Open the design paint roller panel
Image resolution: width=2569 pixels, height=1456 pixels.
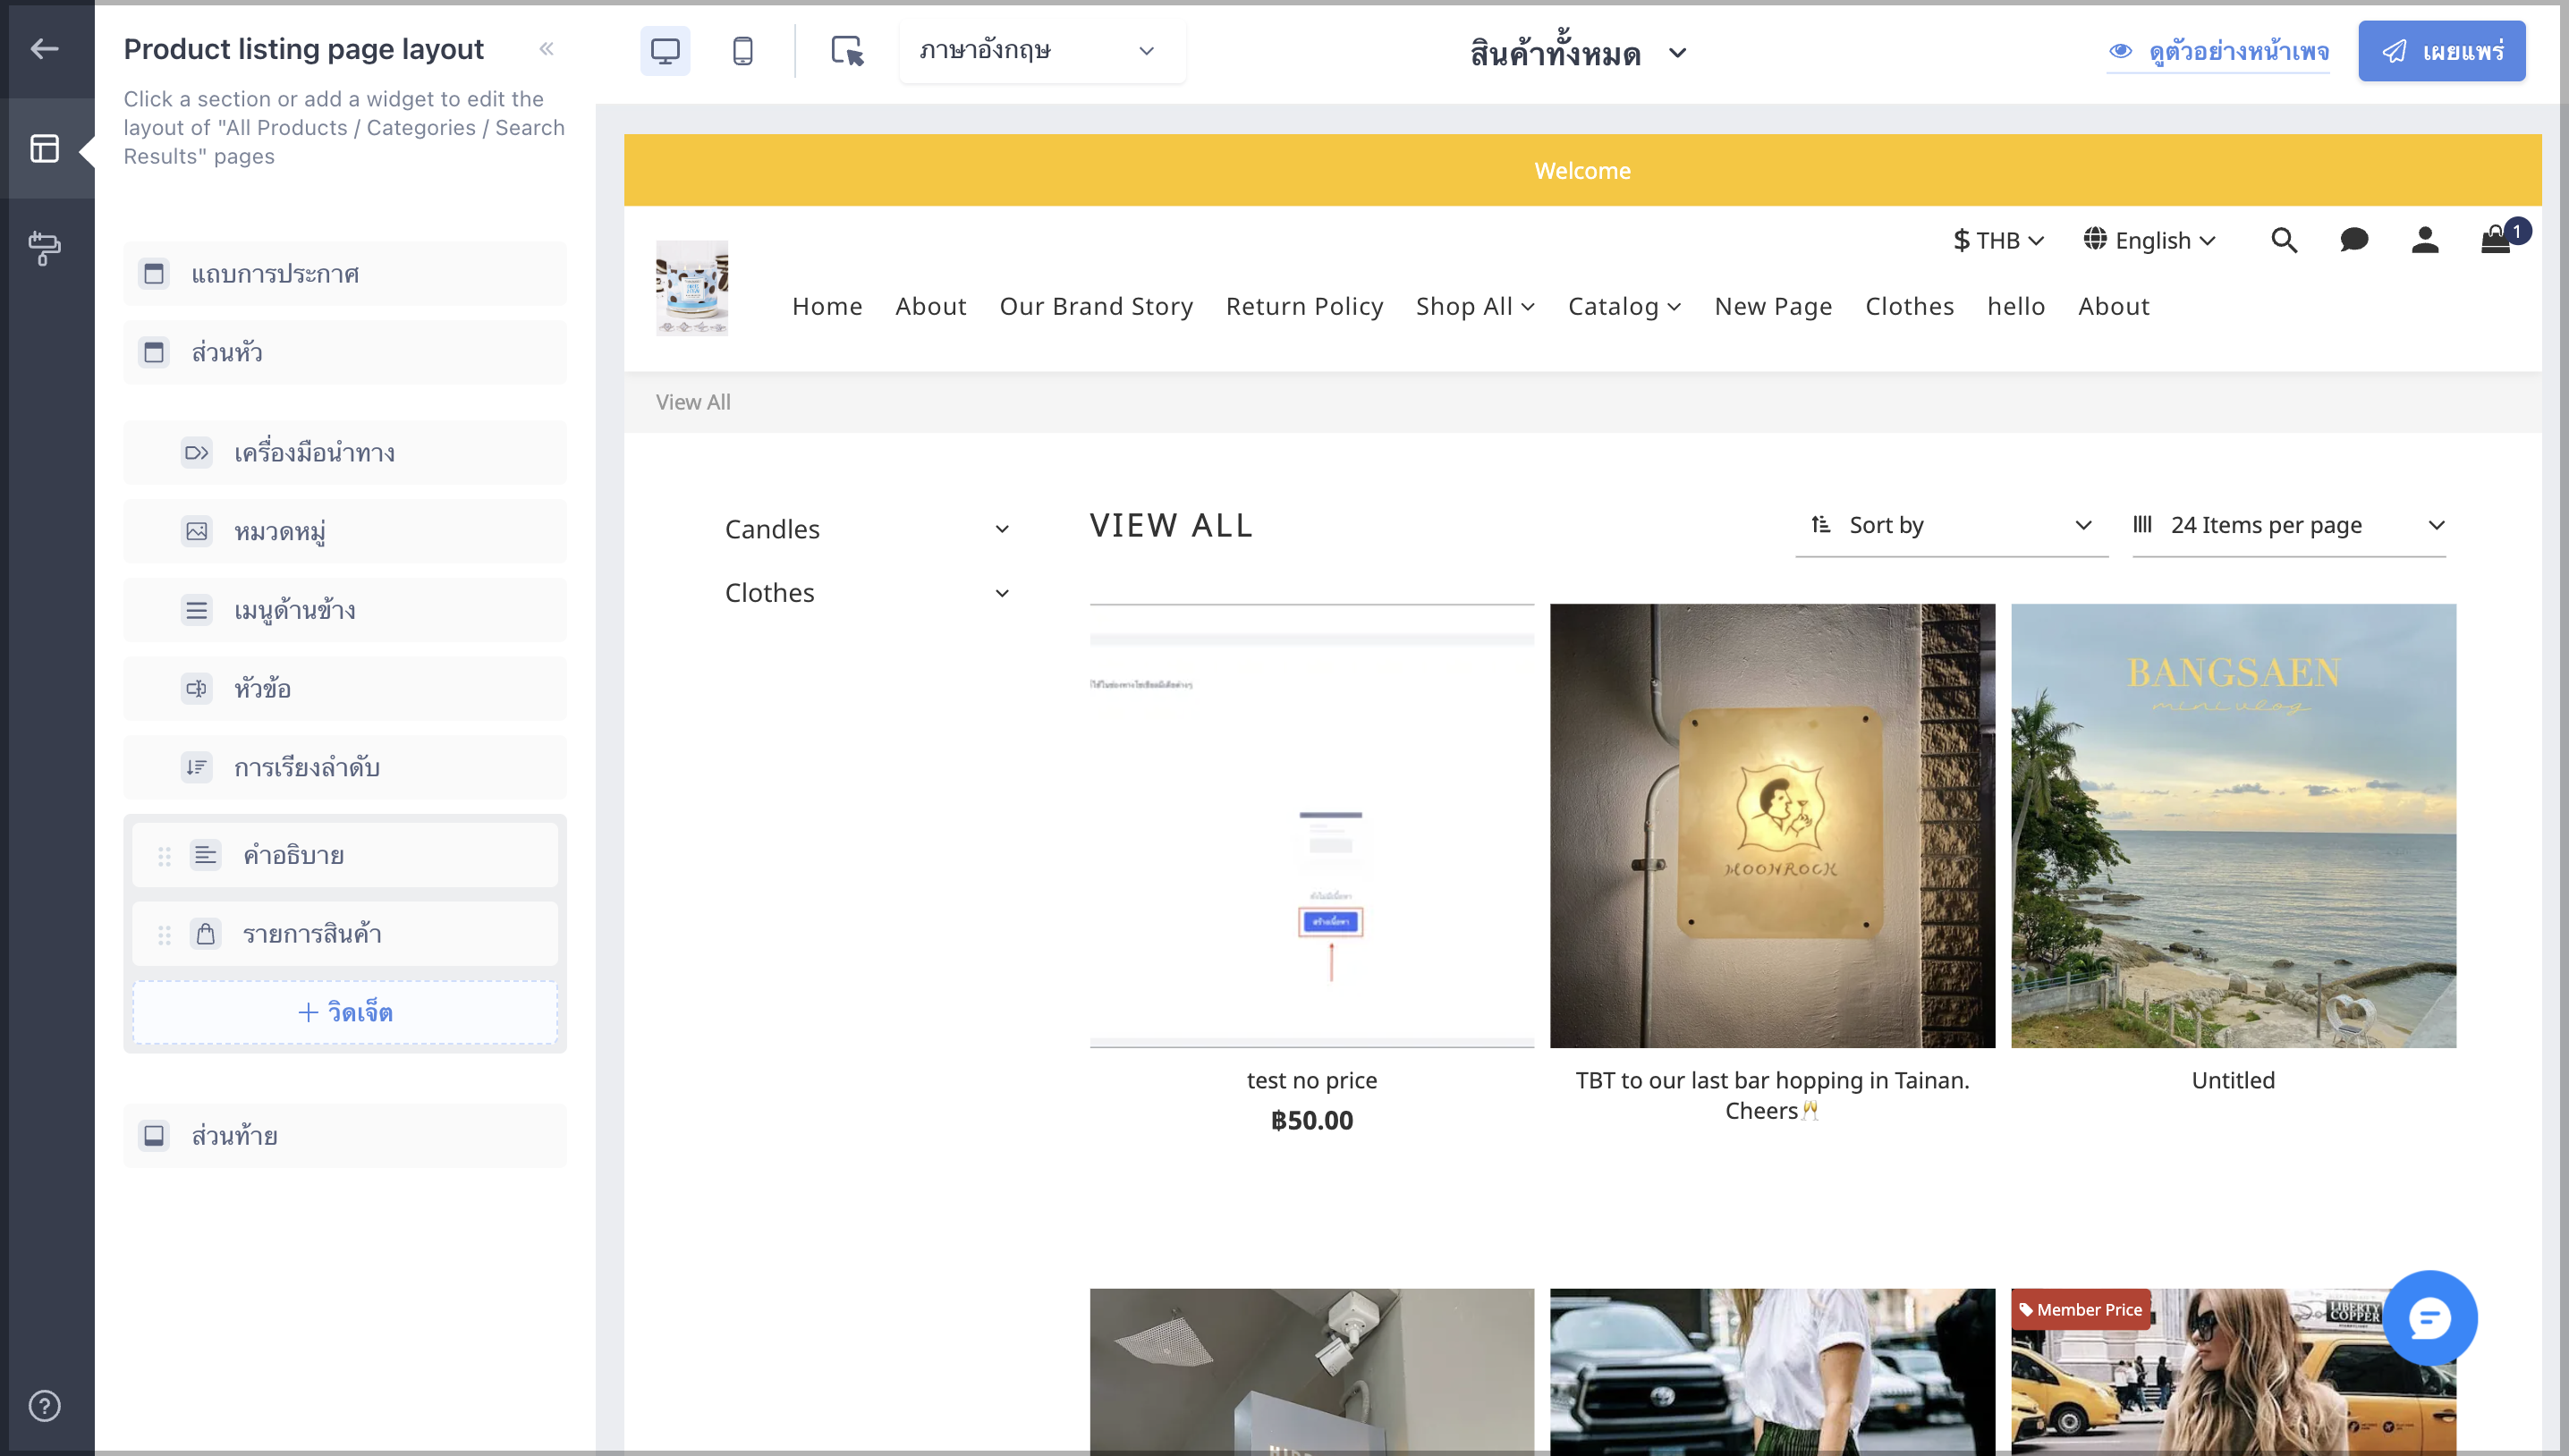pos(45,248)
